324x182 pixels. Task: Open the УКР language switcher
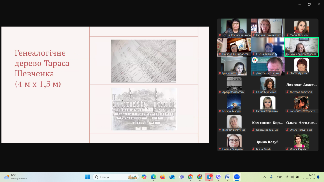[279, 177]
